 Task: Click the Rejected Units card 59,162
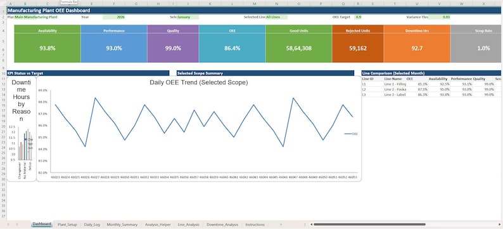click(x=358, y=44)
